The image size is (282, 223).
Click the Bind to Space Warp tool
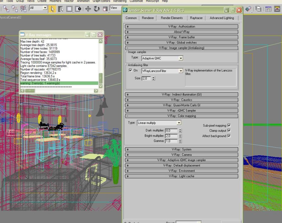tap(23, 9)
